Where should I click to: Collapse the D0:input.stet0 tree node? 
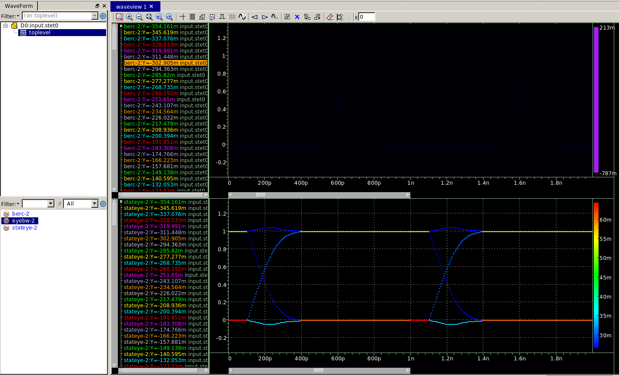(x=6, y=26)
